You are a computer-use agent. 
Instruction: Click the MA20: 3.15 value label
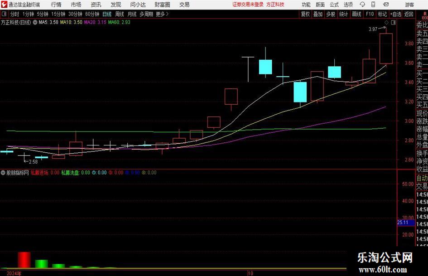95,22
